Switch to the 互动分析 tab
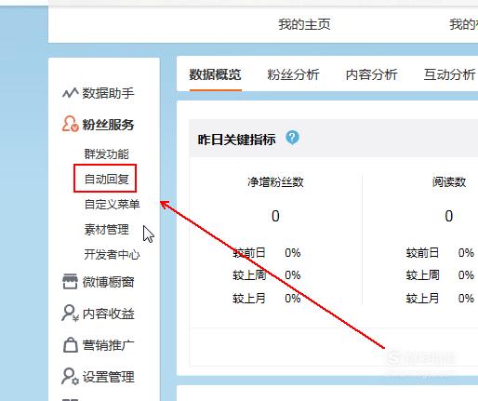The width and height of the screenshot is (478, 401). pyautogui.click(x=449, y=74)
